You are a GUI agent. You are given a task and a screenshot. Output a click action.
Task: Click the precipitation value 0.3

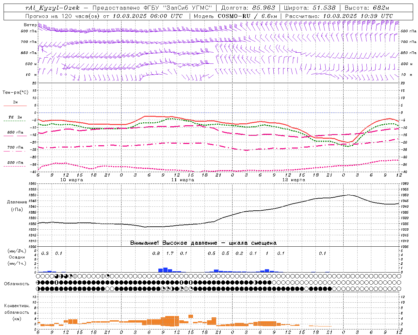[x=45, y=254]
